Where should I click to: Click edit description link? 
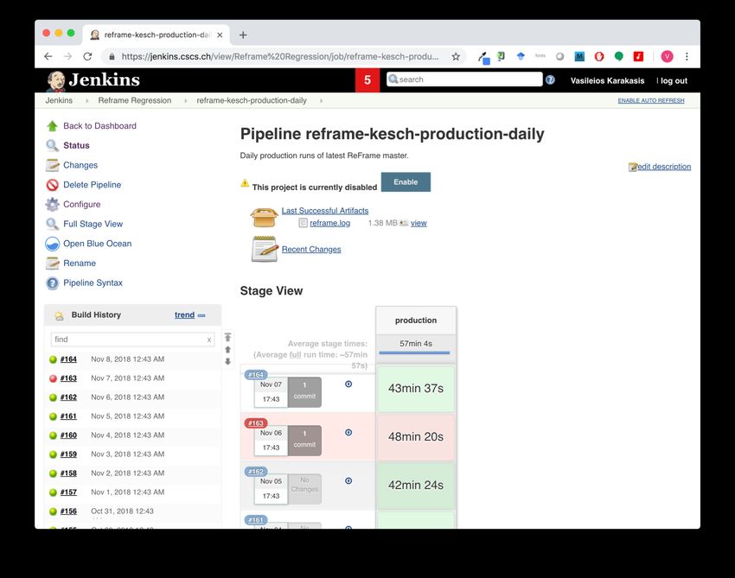[664, 167]
